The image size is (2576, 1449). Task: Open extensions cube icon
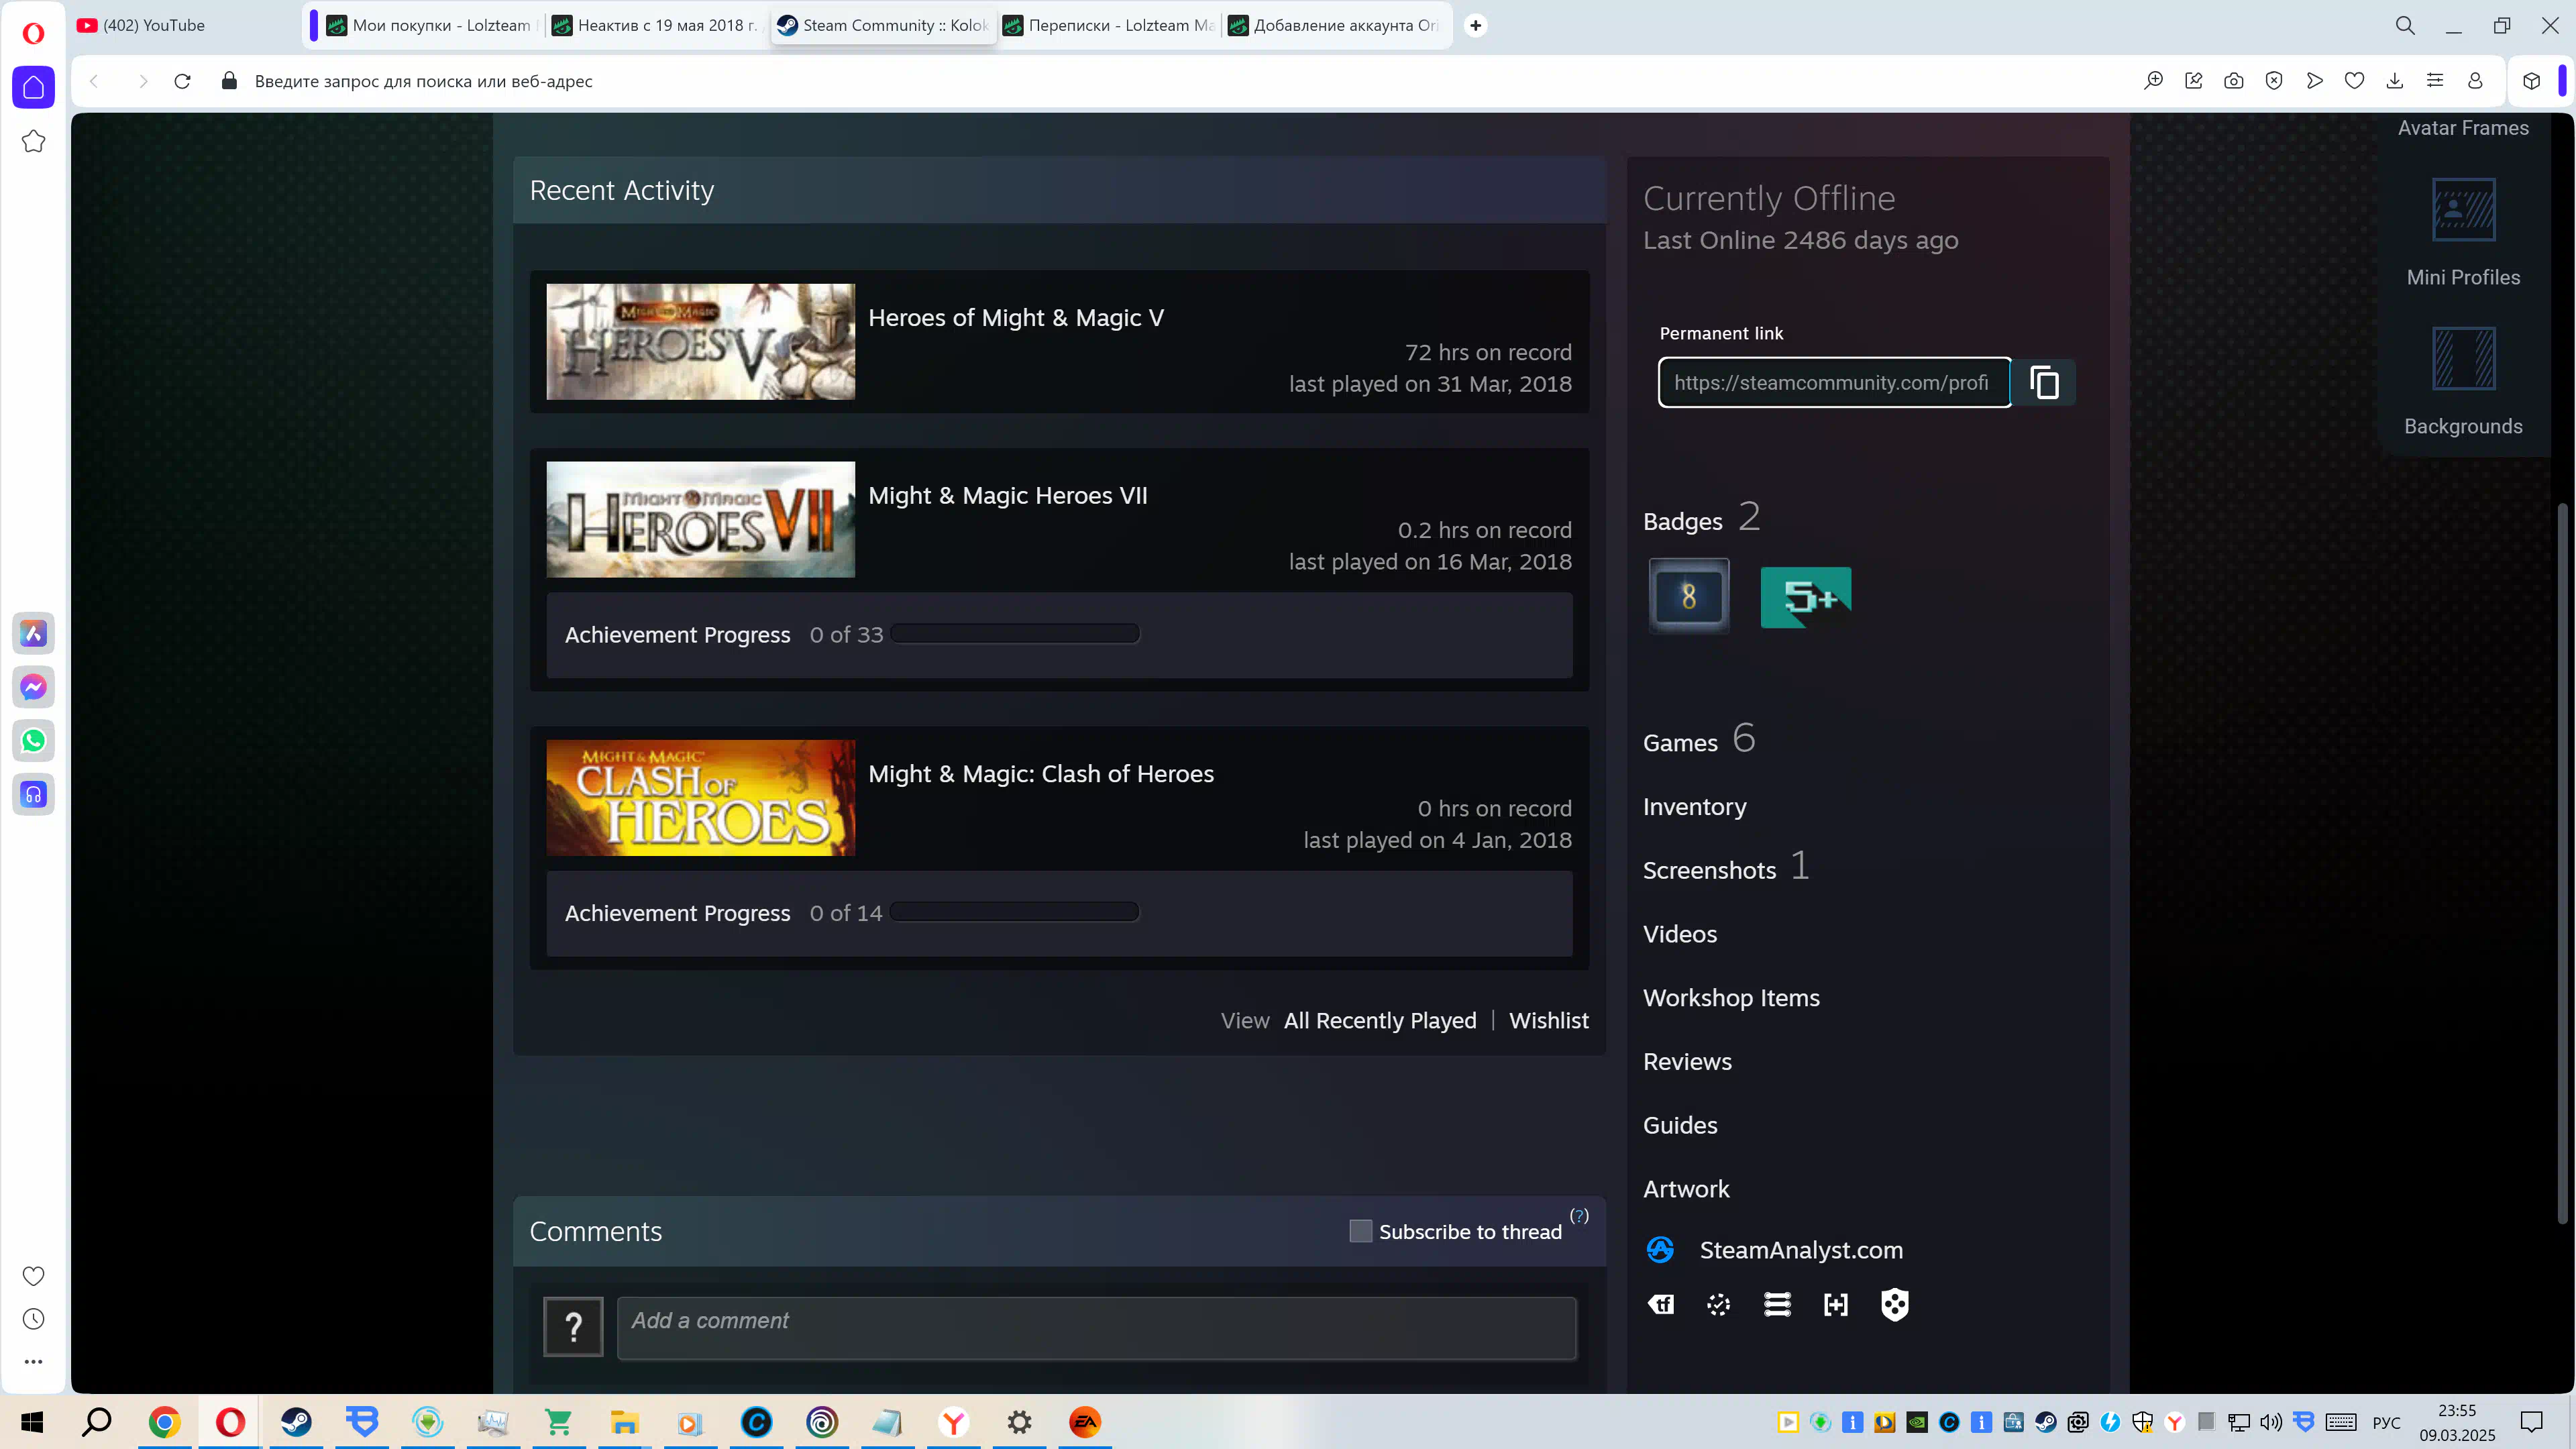[x=2531, y=81]
